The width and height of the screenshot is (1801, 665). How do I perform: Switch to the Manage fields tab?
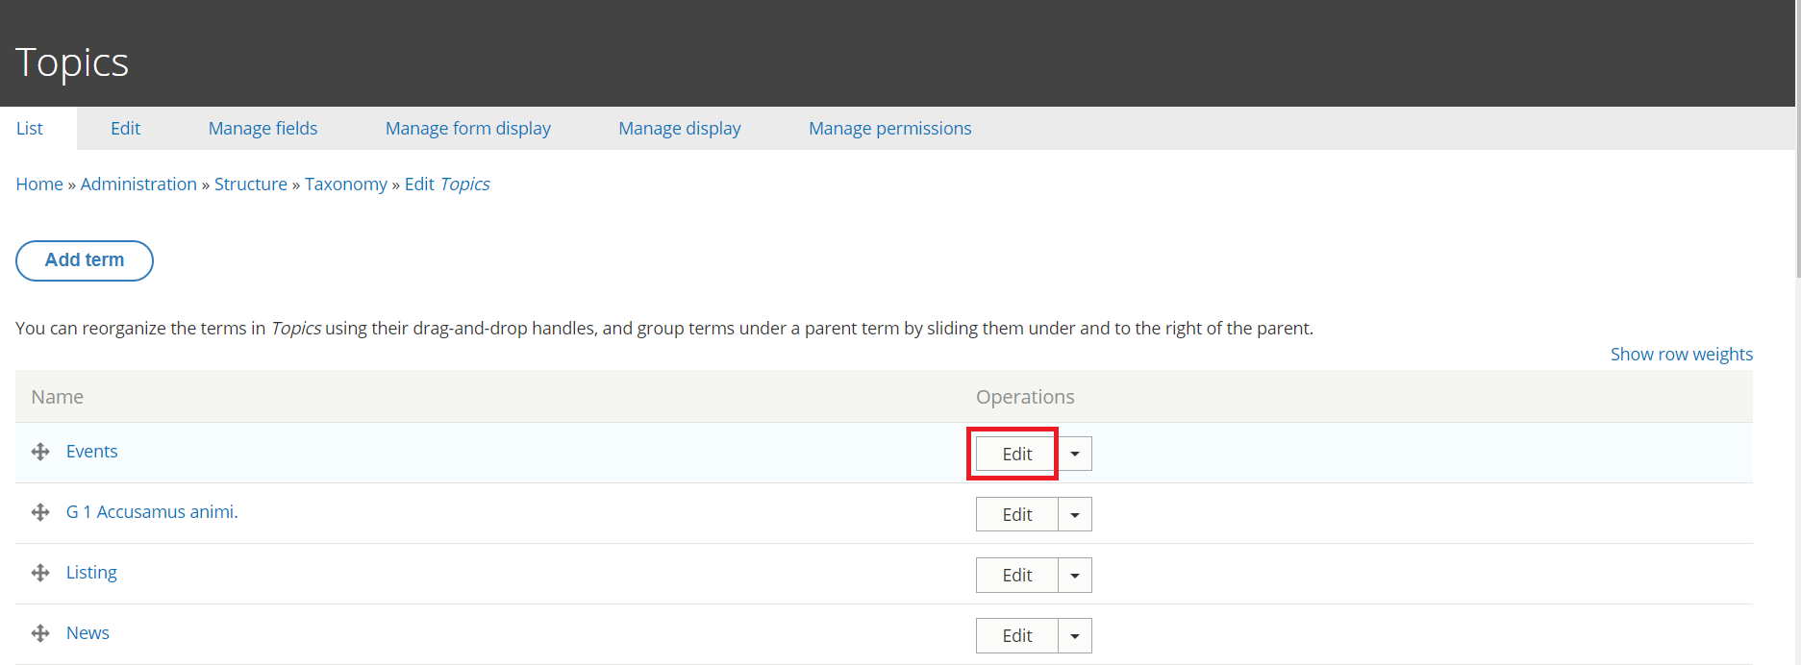click(x=263, y=128)
